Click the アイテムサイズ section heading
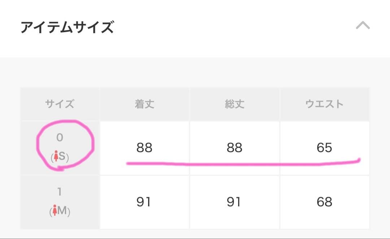The width and height of the screenshot is (390, 239). [67, 27]
